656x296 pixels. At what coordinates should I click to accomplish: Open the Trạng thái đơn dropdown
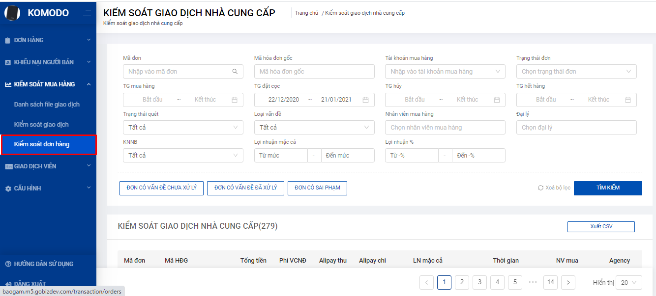[x=576, y=72]
